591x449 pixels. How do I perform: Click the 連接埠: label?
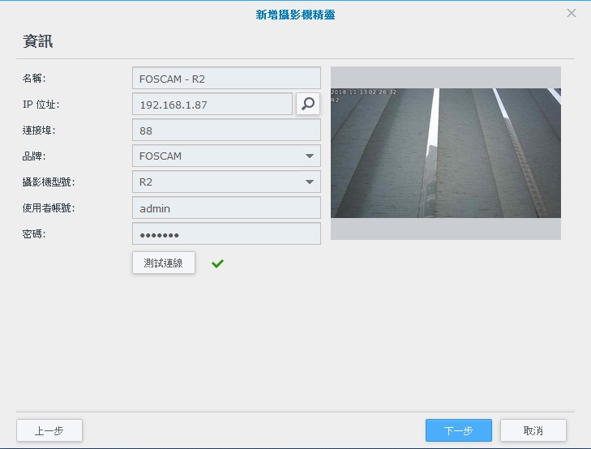pos(39,130)
